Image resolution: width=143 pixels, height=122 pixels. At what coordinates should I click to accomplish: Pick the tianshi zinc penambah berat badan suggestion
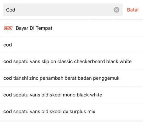(71, 78)
